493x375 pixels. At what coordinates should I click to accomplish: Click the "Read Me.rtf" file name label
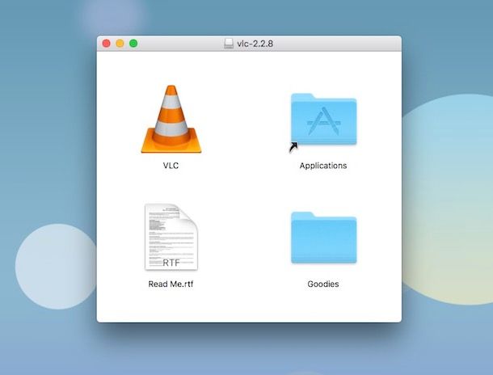click(171, 284)
